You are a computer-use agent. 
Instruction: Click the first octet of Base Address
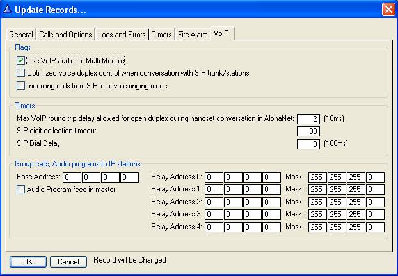(x=72, y=177)
